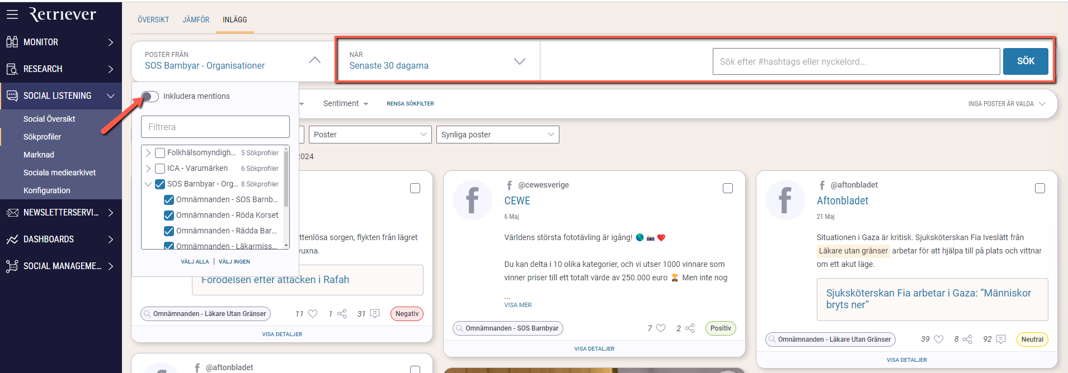
Task: Click the Filtrera input field
Action: tap(215, 127)
